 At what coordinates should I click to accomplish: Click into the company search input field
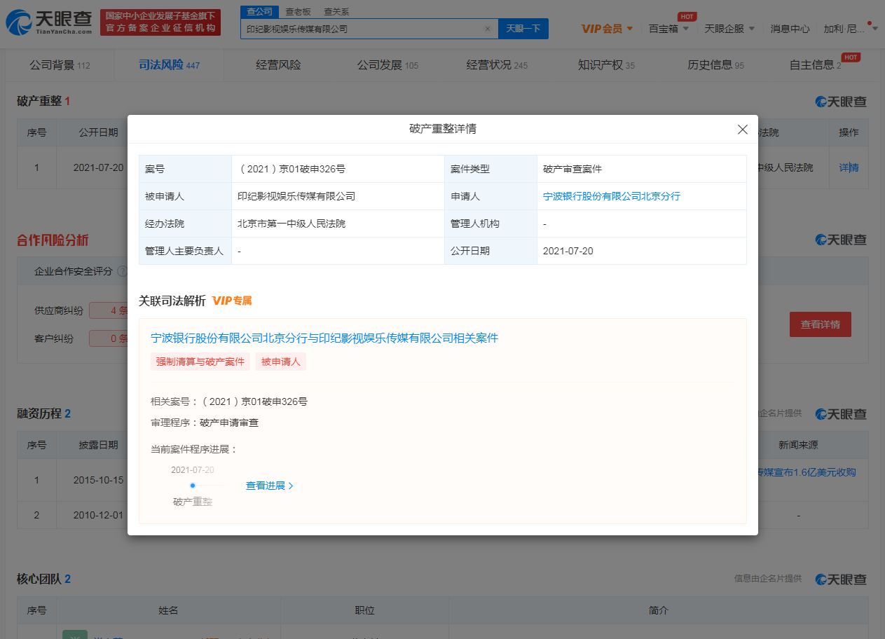[361, 29]
